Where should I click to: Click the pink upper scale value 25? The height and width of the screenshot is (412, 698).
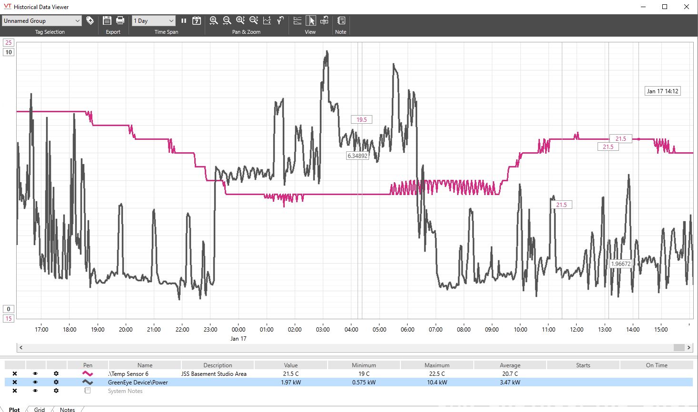(x=9, y=42)
